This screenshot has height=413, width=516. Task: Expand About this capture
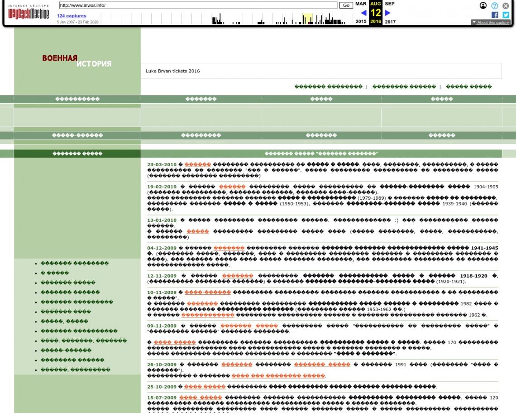[490, 22]
